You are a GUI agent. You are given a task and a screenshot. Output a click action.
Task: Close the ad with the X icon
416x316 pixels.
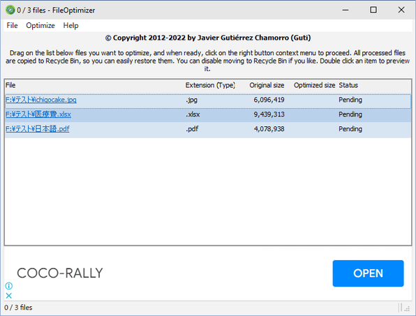9,296
